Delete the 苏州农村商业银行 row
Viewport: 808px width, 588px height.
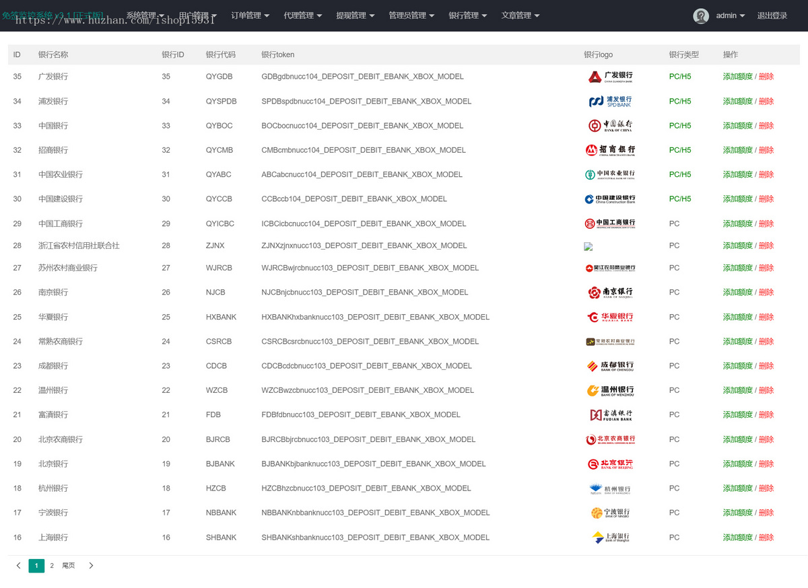coord(766,268)
